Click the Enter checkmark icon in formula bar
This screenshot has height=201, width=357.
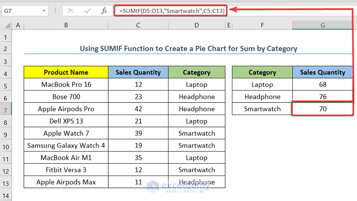(87, 10)
